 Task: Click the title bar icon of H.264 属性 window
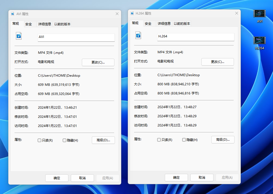tap(132, 13)
